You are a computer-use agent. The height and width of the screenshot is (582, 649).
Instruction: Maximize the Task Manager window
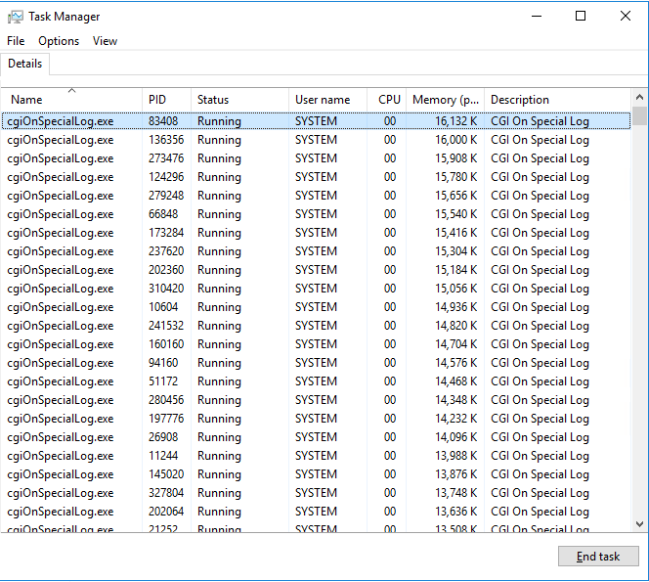[581, 17]
